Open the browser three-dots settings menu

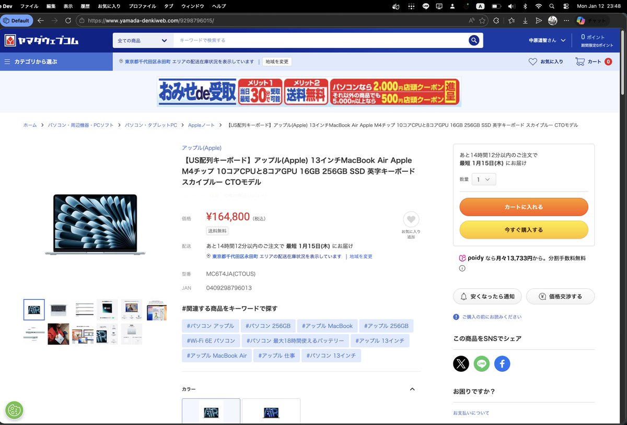566,20
